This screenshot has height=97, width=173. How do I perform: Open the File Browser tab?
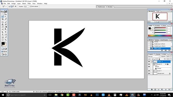pyautogui.click(x=101, y=7)
